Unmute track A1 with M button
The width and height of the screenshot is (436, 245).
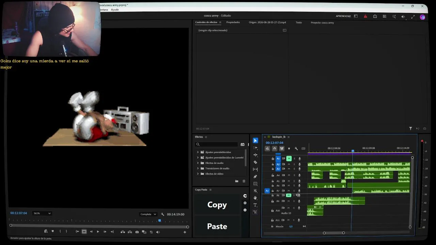289,159
